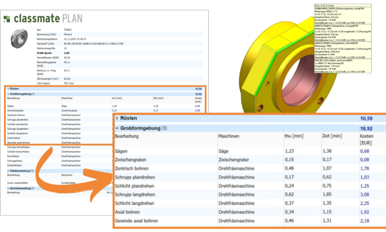Image resolution: width=386 pixels, height=232 pixels.
Task: Click the Säge machine cell in enlarged table
Action: 224,151
